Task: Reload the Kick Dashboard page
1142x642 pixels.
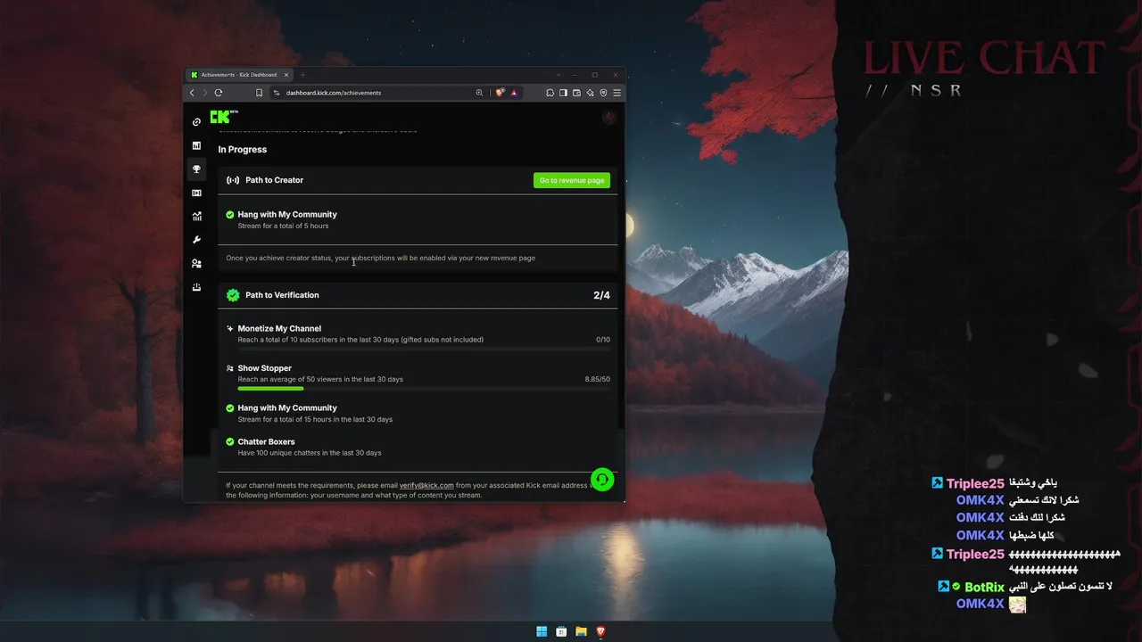Action: (x=219, y=93)
